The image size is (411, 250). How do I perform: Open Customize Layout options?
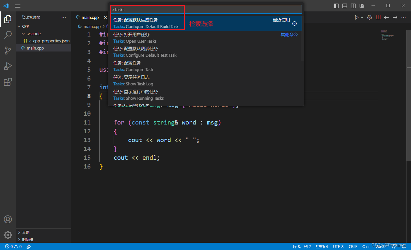pos(362,6)
